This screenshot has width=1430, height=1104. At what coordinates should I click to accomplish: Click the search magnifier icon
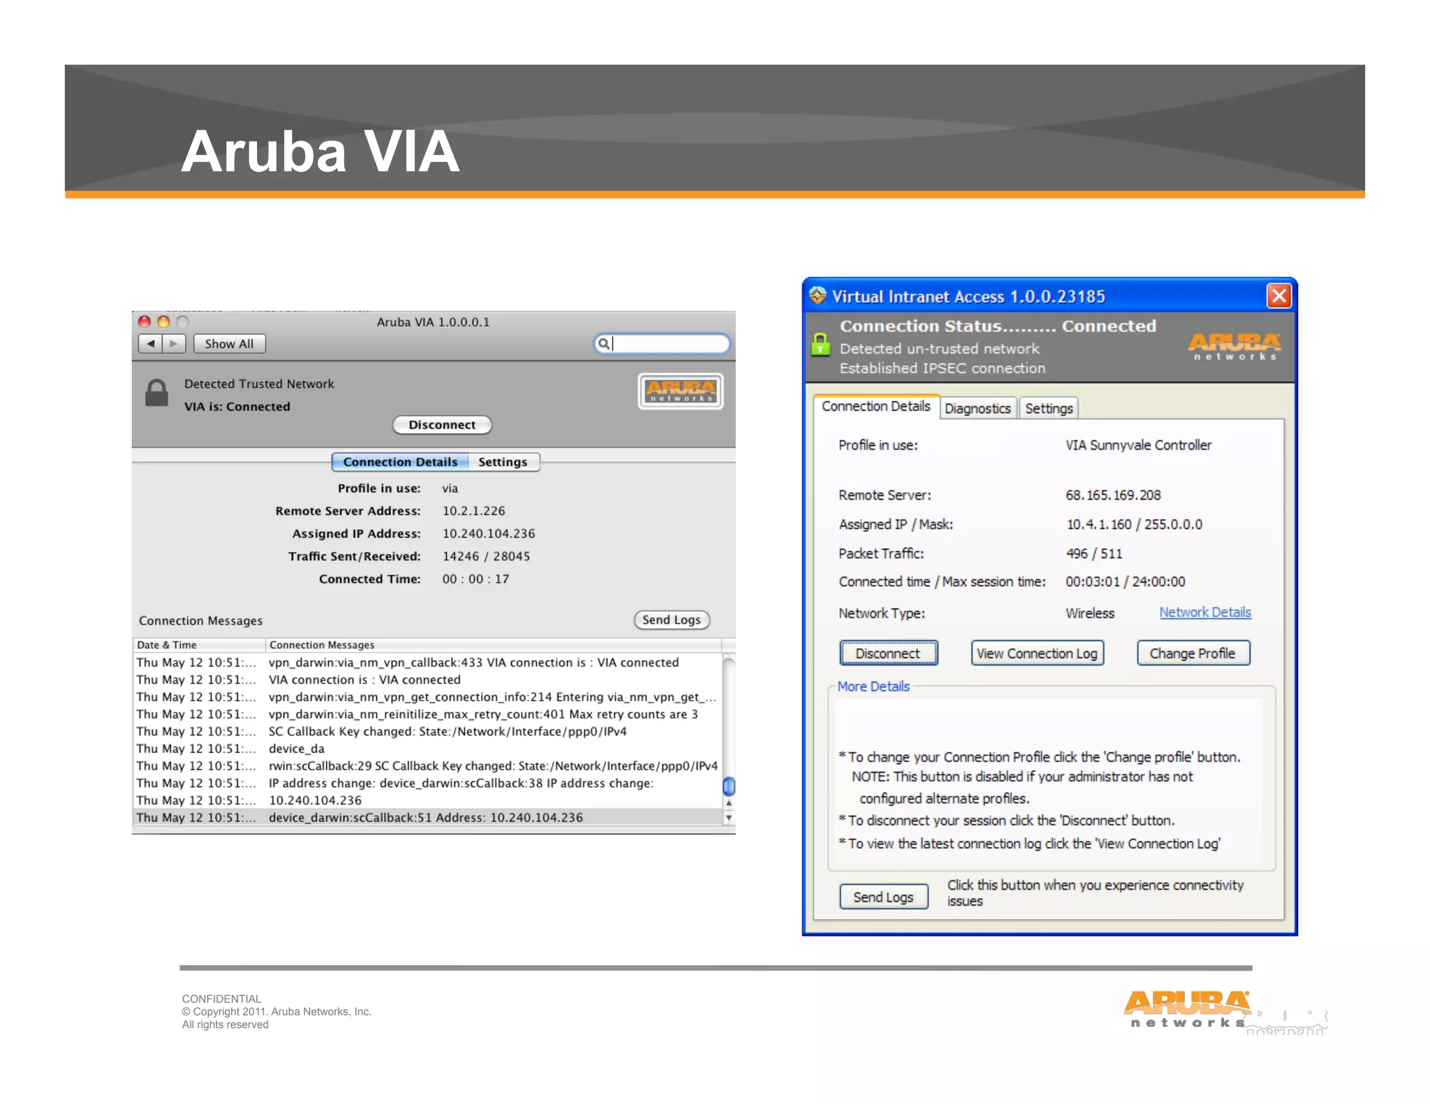pyautogui.click(x=603, y=343)
